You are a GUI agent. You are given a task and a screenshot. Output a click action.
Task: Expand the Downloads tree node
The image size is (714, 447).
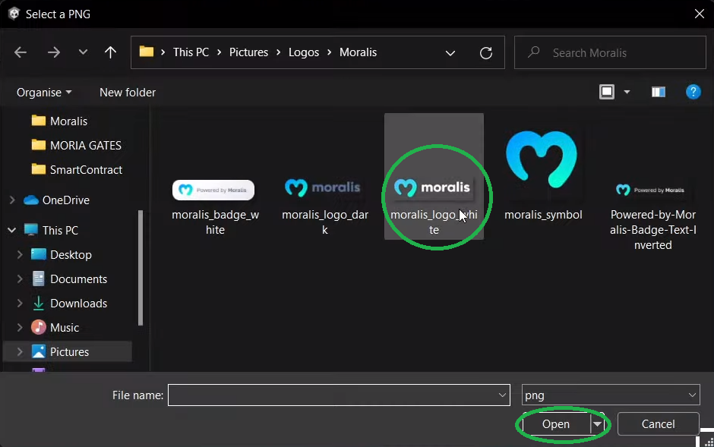coord(20,304)
